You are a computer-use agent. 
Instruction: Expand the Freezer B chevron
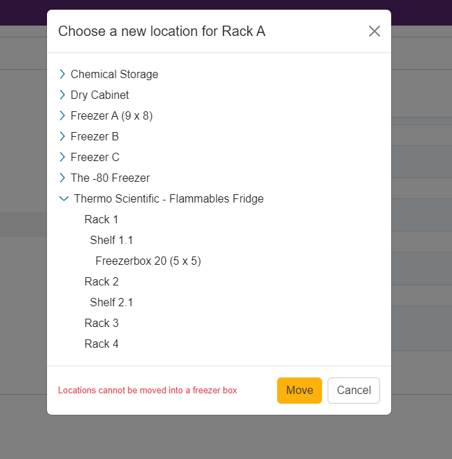[62, 136]
